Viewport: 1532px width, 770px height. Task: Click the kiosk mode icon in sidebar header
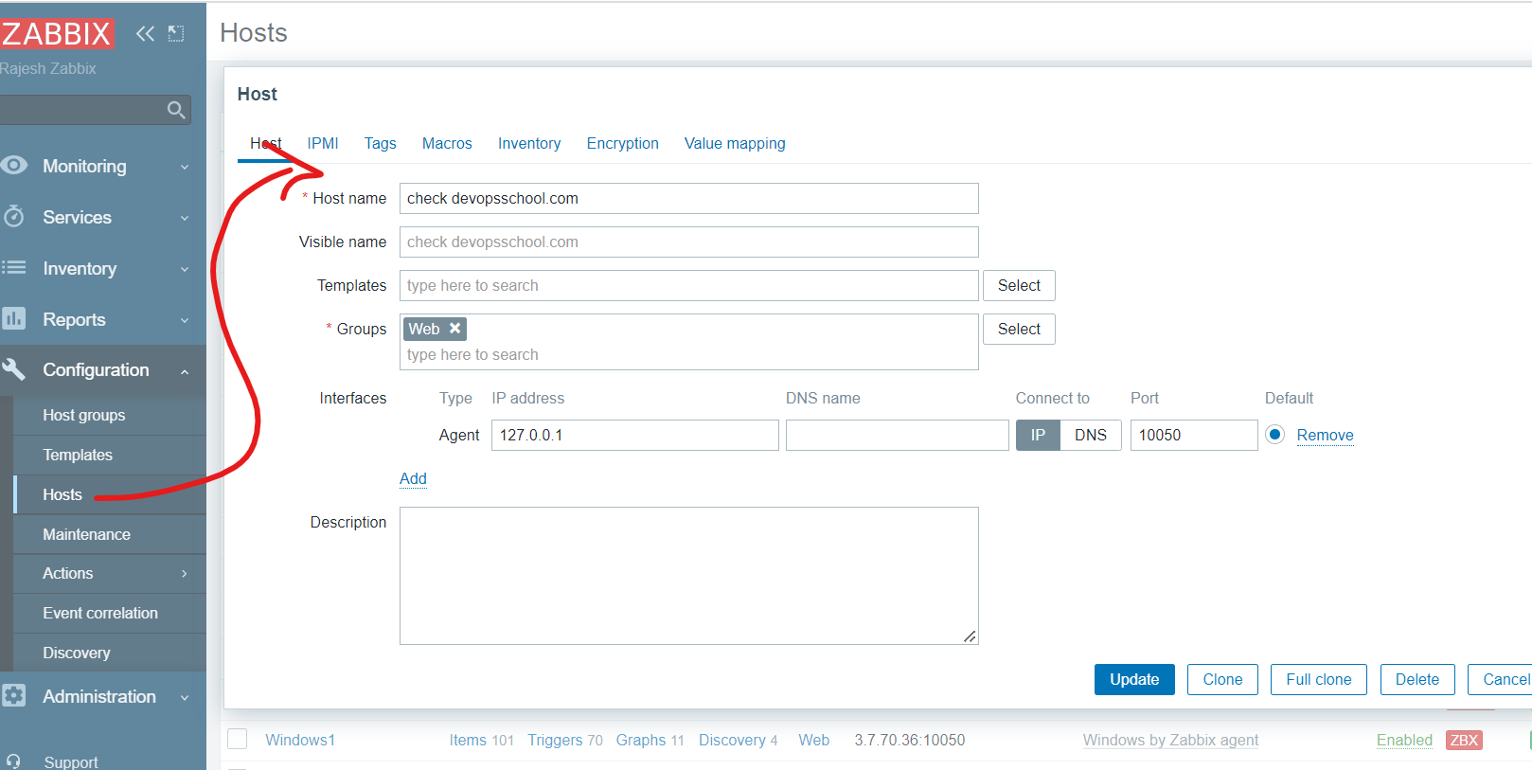pos(176,34)
